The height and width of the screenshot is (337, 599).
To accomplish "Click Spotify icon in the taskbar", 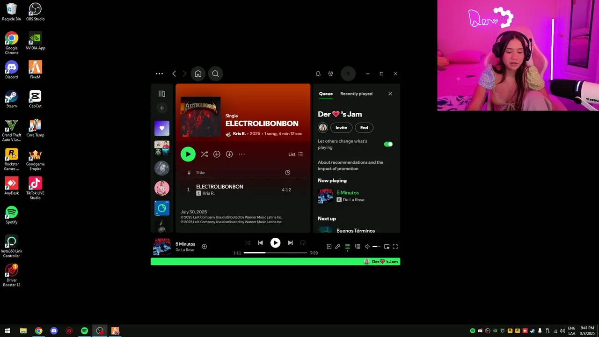I will pyautogui.click(x=84, y=331).
